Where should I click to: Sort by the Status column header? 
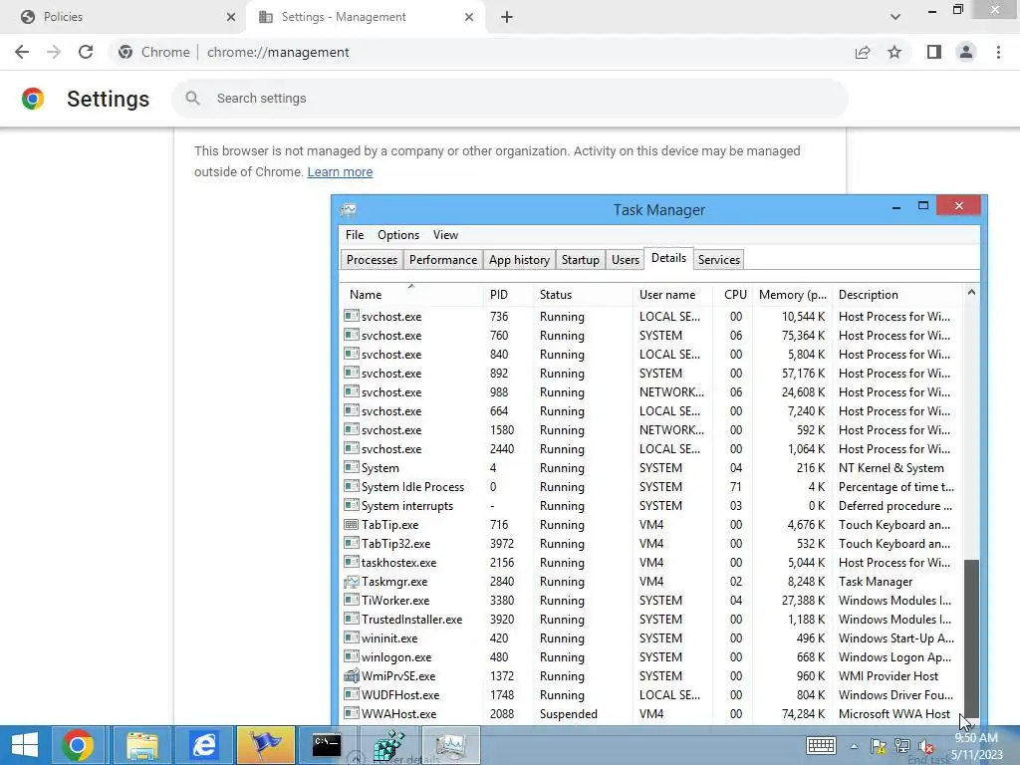click(x=583, y=295)
